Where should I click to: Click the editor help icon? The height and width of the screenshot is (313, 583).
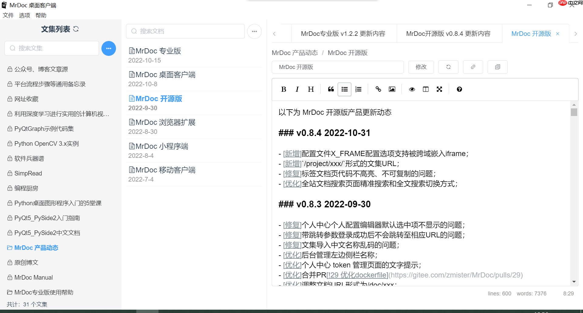[x=459, y=89]
